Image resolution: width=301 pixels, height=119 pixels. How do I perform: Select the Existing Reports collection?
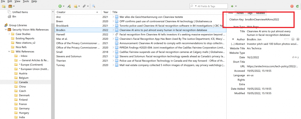(x=25, y=38)
